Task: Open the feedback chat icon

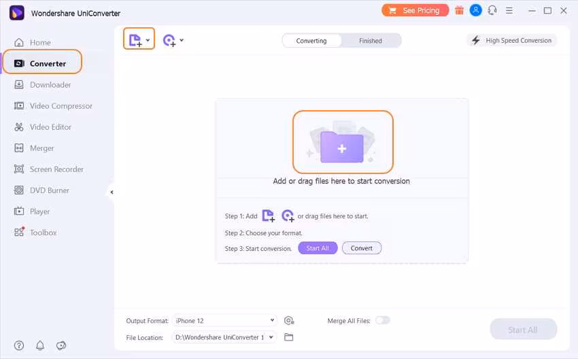Action: [61, 345]
